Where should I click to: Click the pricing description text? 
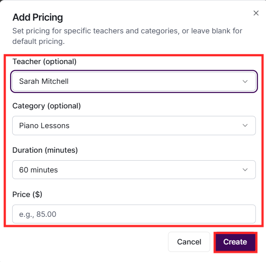point(127,36)
